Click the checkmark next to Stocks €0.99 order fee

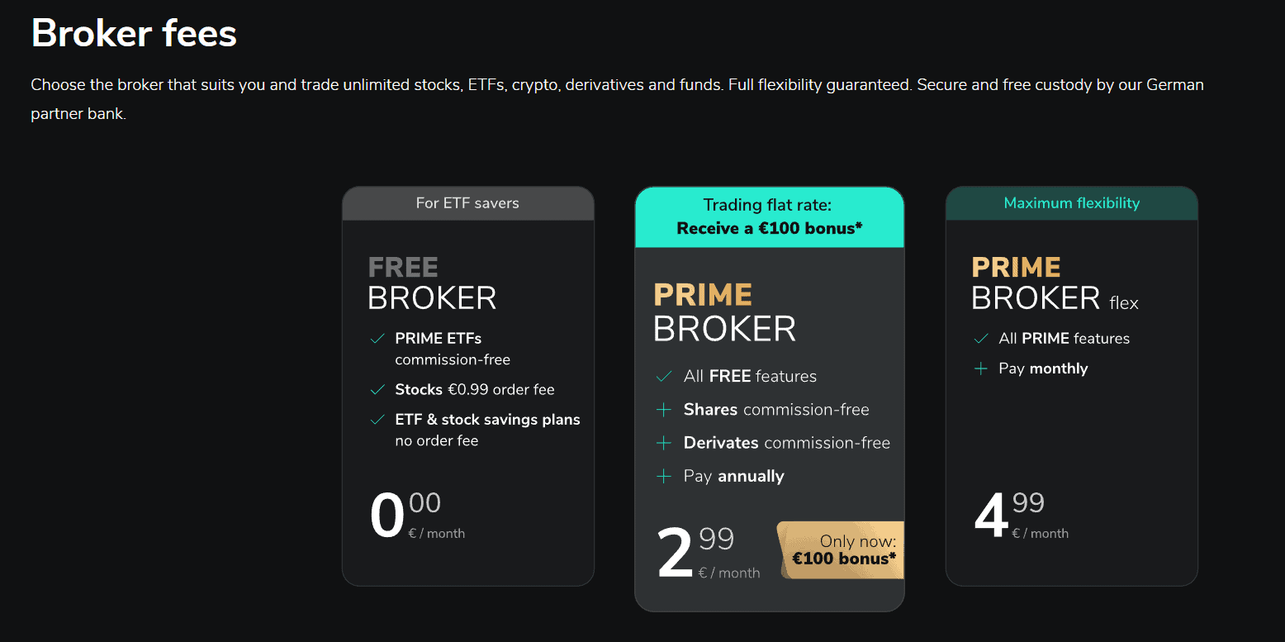(x=378, y=389)
